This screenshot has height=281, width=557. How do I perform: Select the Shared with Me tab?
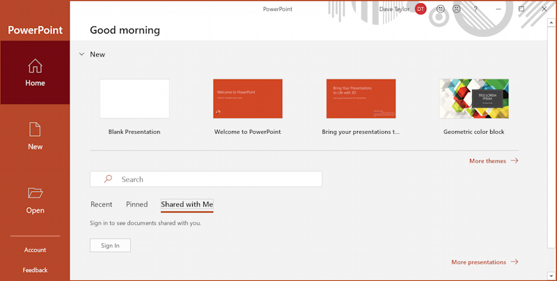pos(187,204)
